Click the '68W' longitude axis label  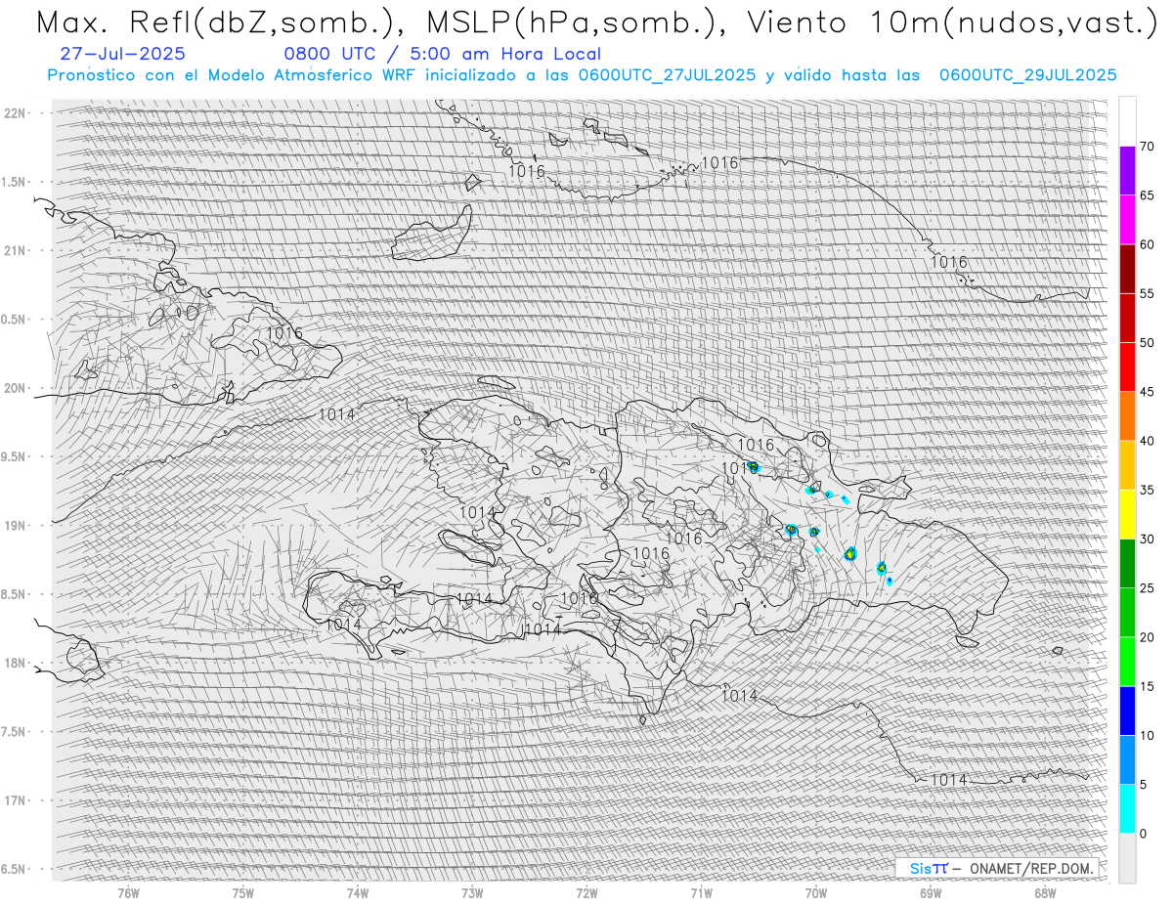[x=1045, y=892]
